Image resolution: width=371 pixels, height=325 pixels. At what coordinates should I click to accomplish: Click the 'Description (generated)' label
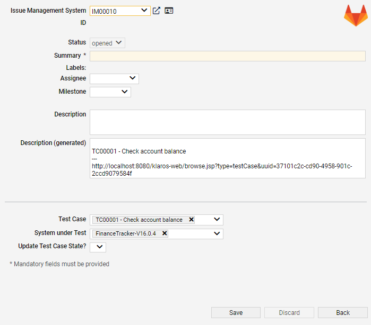pos(53,143)
